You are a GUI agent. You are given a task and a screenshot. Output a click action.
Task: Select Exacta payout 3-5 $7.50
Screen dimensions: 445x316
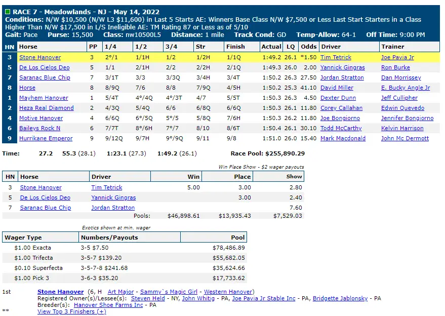tap(95, 248)
